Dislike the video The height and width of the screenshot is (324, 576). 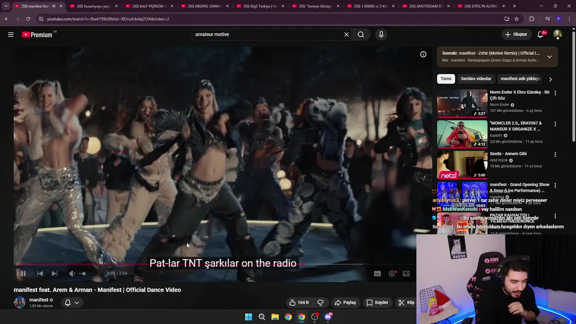[x=321, y=302]
